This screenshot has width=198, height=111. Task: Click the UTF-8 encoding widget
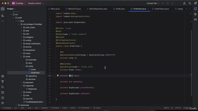pyautogui.click(x=178, y=108)
